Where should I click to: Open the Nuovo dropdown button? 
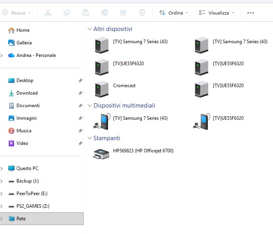[16, 13]
